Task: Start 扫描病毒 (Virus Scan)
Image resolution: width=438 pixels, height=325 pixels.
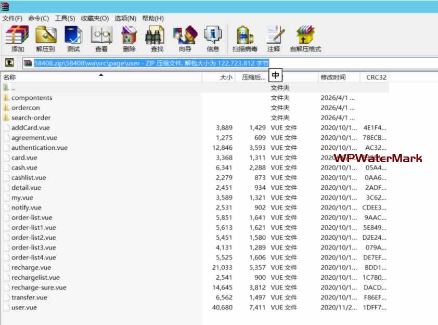Action: (245, 38)
